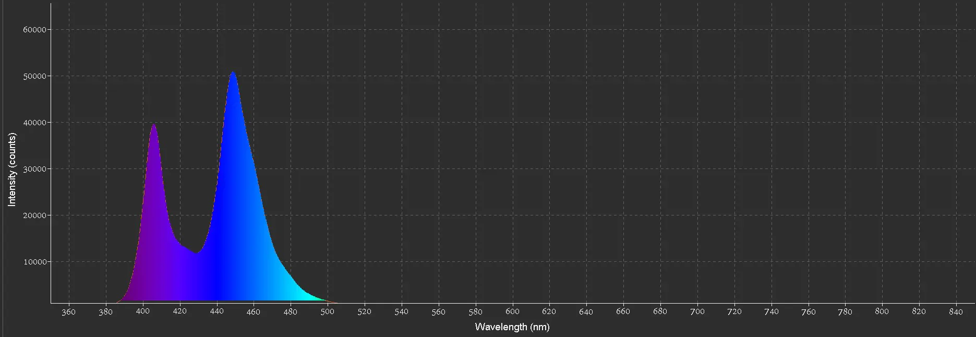
Task: Click the 840 wavelength tick label
Action: click(956, 312)
